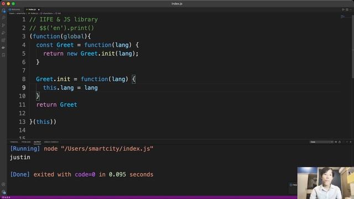Open the Search view in activity bar
Screen dimensions: 354x199
3,18
